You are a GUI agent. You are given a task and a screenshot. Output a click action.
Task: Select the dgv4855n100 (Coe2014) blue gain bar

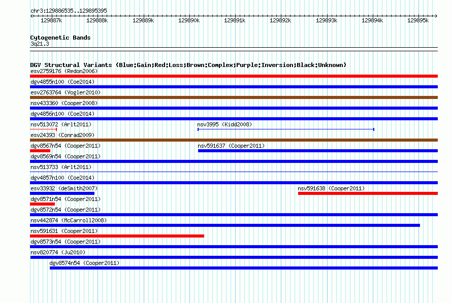[234, 87]
